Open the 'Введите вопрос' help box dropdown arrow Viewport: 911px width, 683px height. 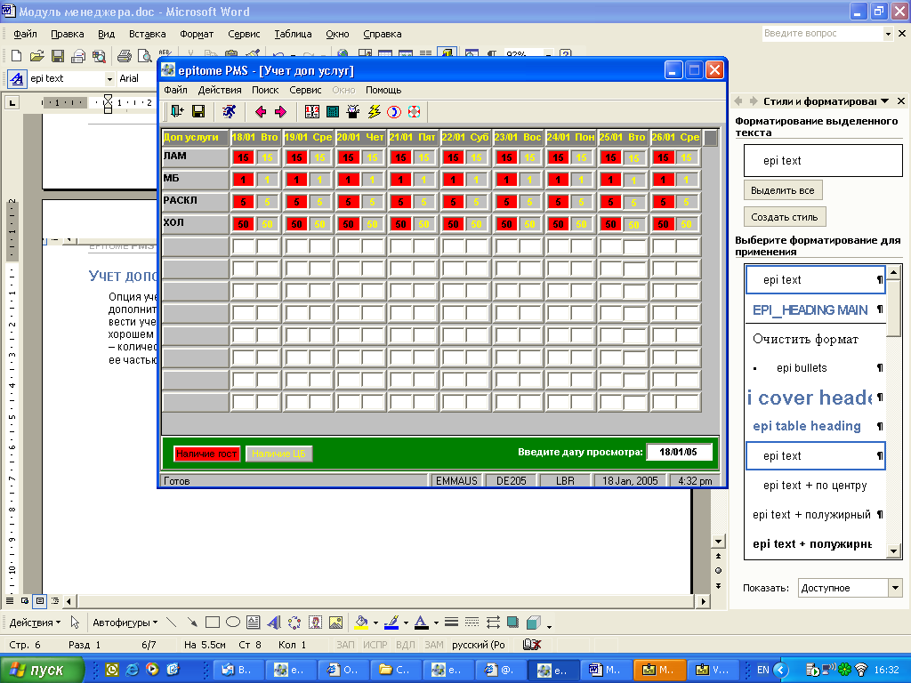888,34
